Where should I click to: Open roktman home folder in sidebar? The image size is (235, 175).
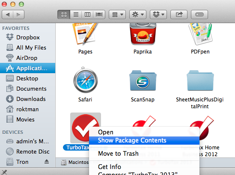click(x=27, y=109)
